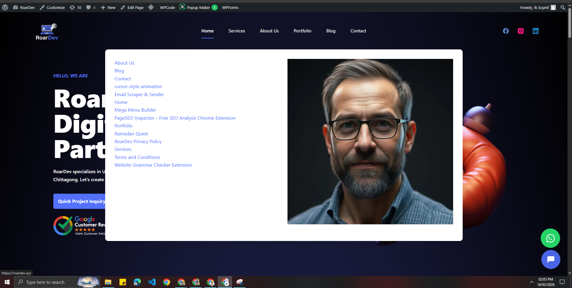Click the WordPress logo in admin bar
This screenshot has height=288, width=572.
pos(5,7)
